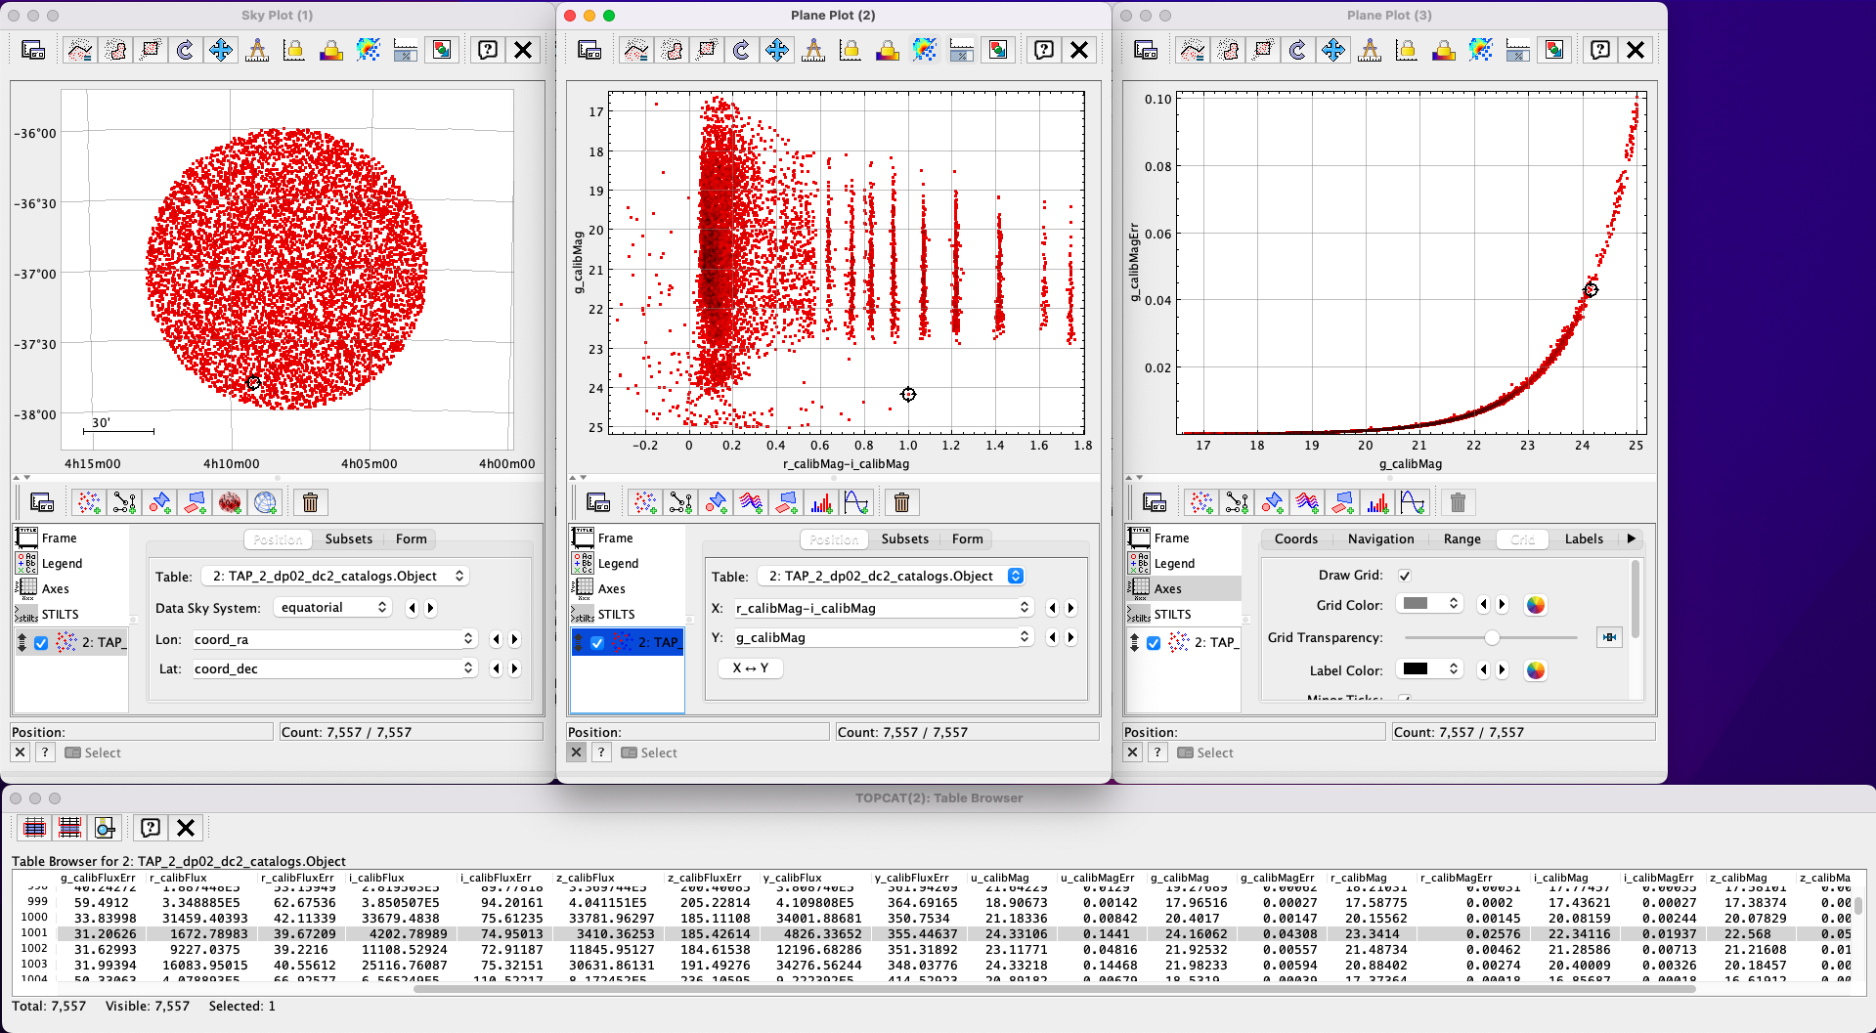This screenshot has height=1033, width=1876.
Task: Add a pair link plot layer in Plane Plot (2)
Action: pos(680,502)
